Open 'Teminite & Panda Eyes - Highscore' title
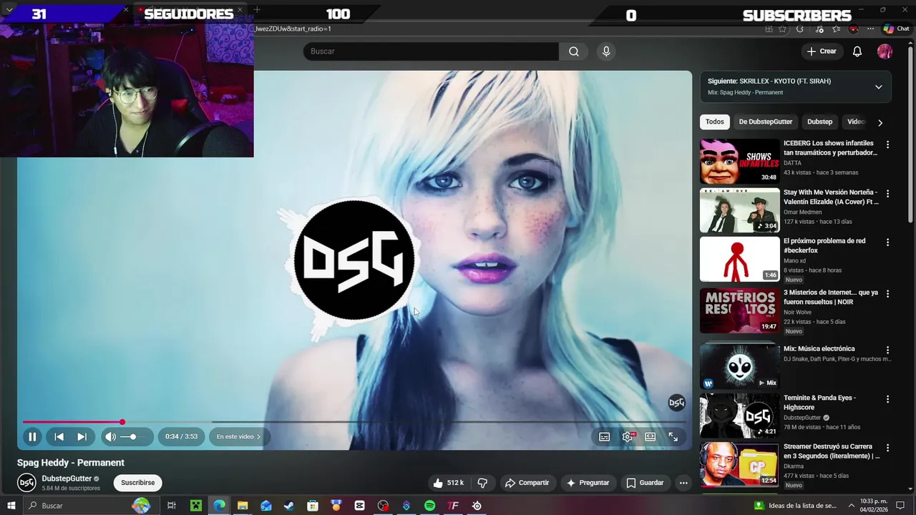The image size is (916, 515). (x=819, y=403)
